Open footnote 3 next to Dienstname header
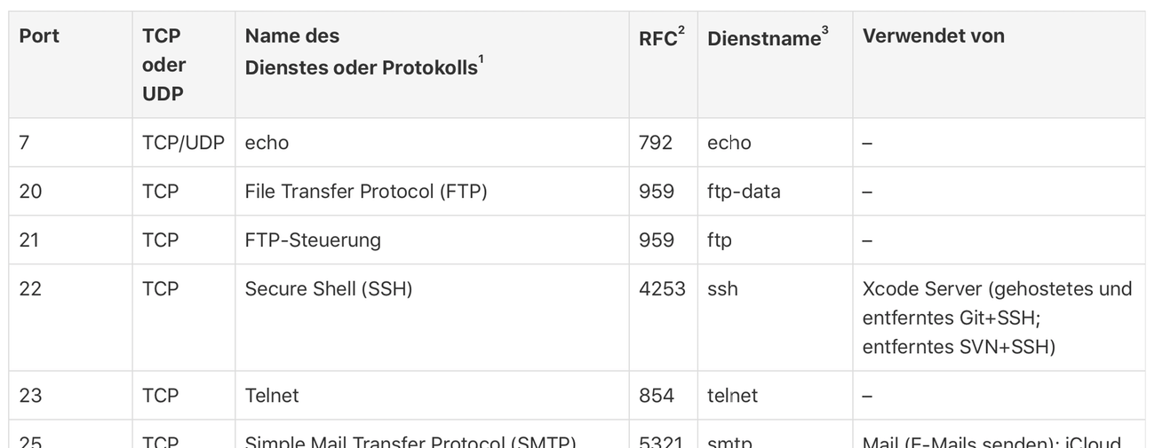Viewport: 1155px width, 448px height. coord(824,33)
